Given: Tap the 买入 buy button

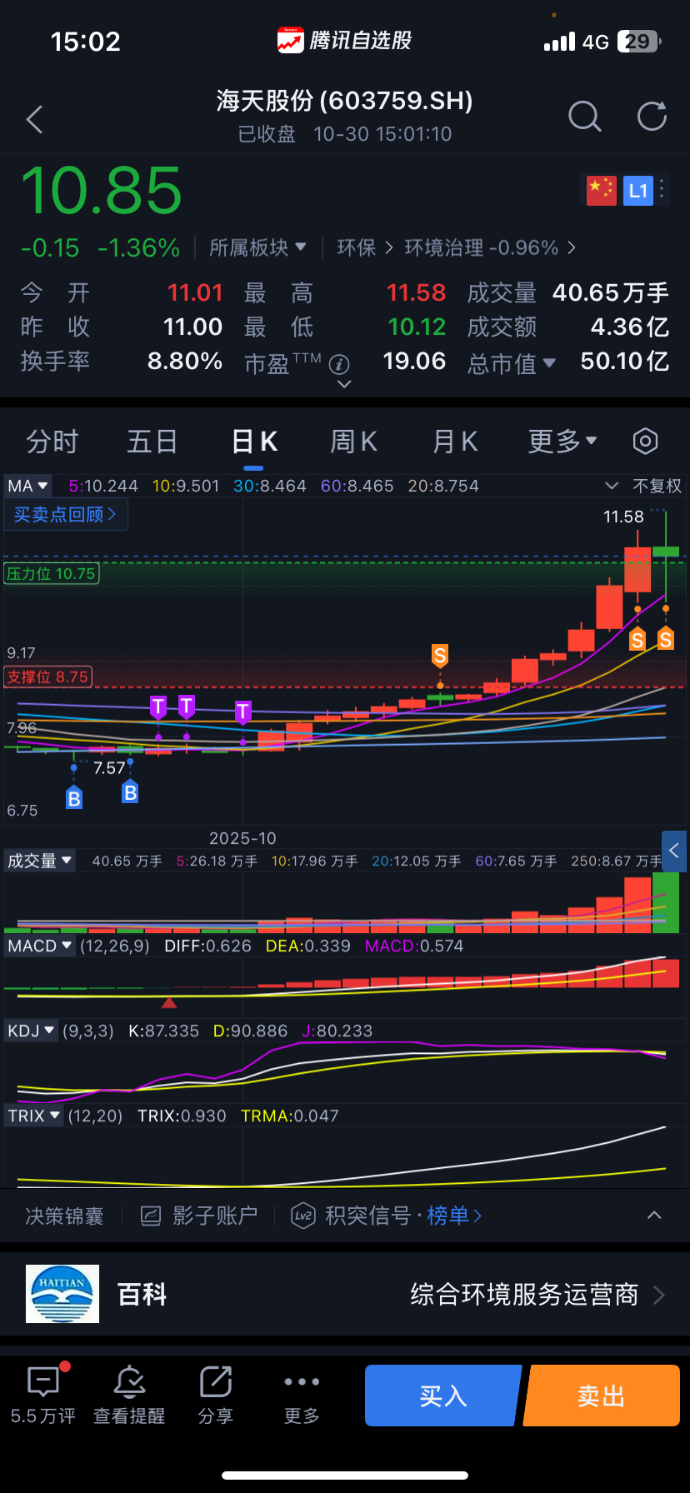Looking at the screenshot, I should (442, 1396).
